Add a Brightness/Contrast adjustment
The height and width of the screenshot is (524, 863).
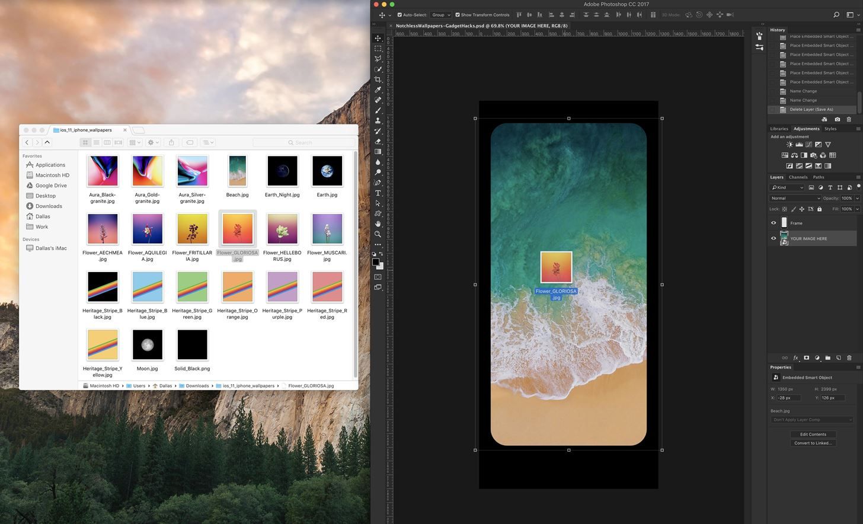tap(790, 145)
